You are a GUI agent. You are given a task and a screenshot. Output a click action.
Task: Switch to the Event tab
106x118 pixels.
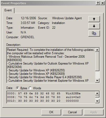click(8, 10)
